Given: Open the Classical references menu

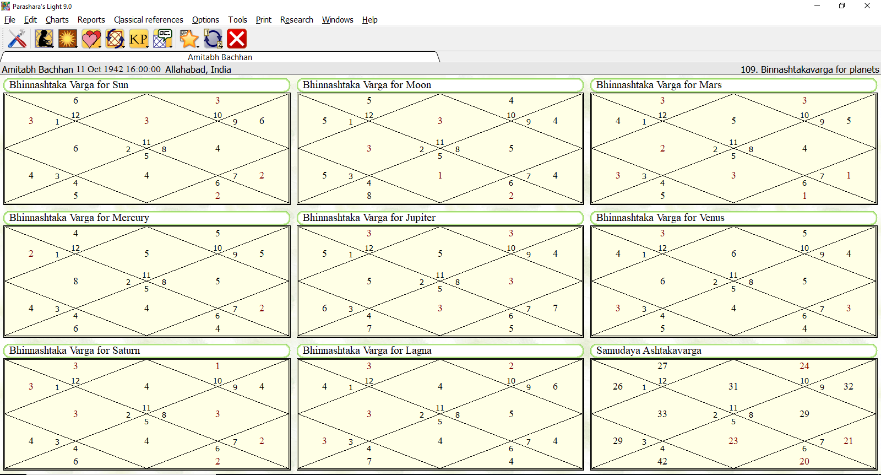Looking at the screenshot, I should [149, 20].
